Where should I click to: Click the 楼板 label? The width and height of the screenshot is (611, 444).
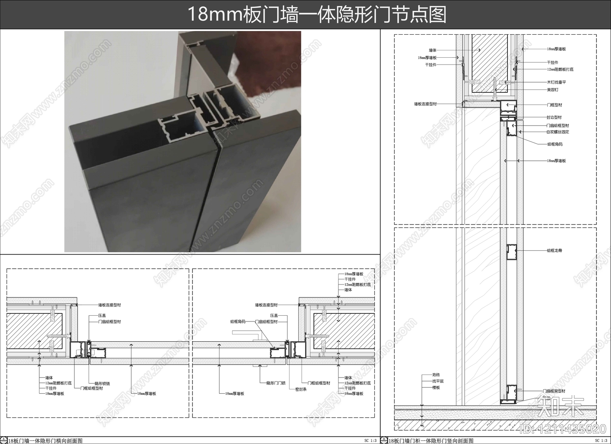(436, 387)
